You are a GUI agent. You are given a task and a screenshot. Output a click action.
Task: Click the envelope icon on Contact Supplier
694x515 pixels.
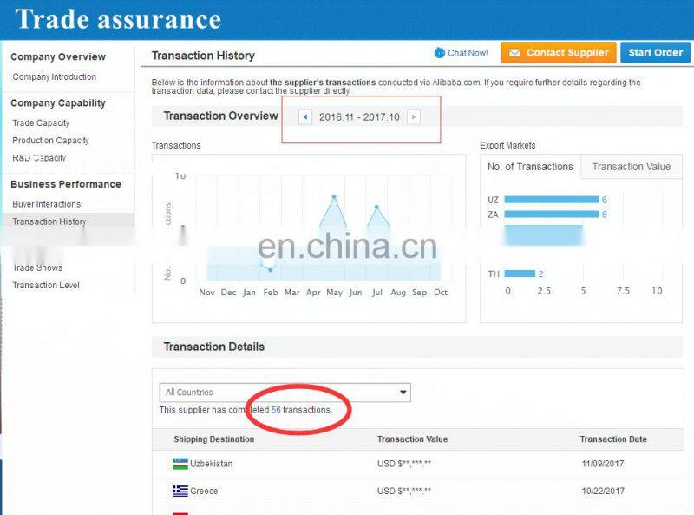tap(514, 53)
